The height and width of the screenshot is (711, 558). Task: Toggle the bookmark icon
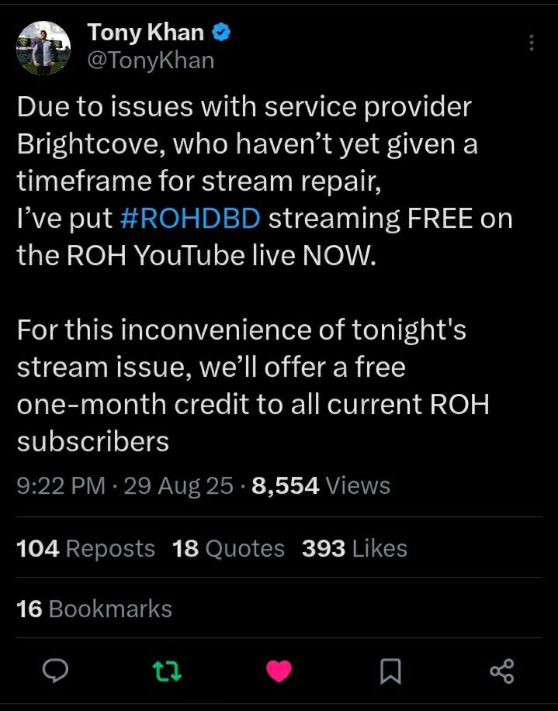pos(390,671)
